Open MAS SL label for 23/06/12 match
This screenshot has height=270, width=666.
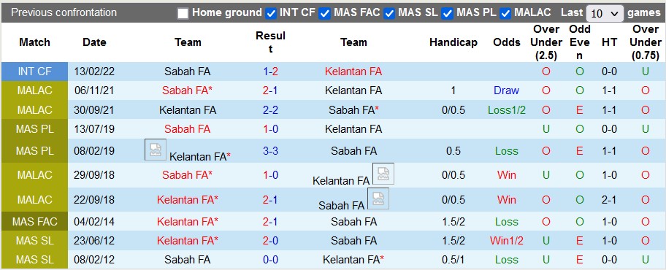[x=34, y=241]
